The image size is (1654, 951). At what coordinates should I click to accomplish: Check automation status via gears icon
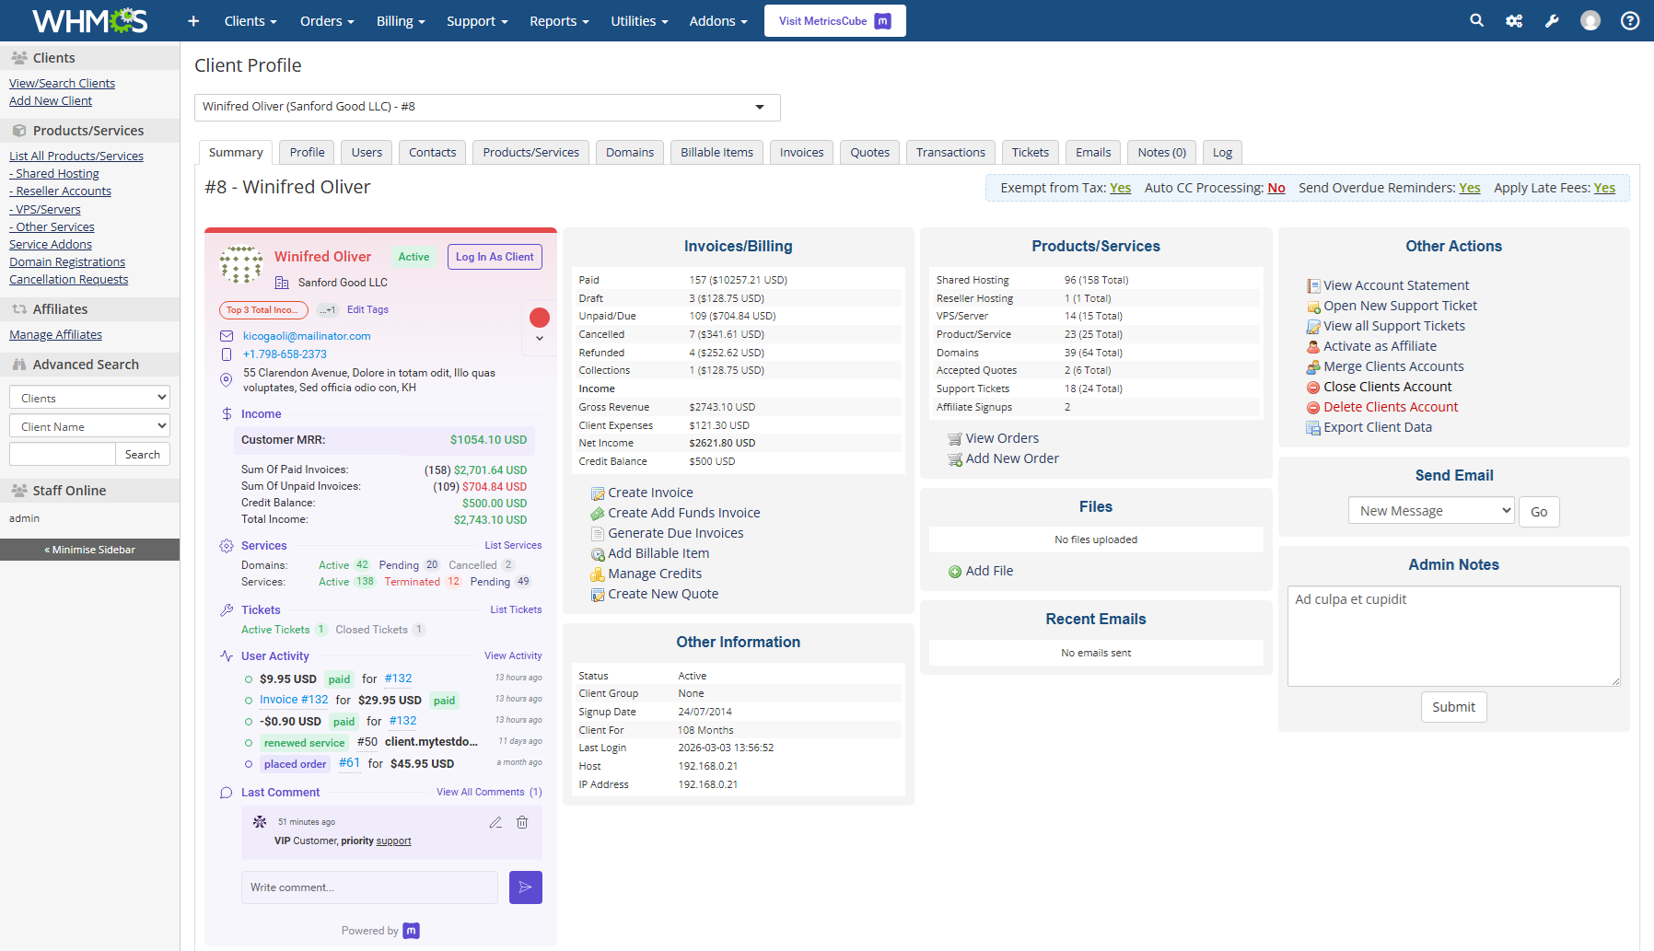coord(1514,20)
